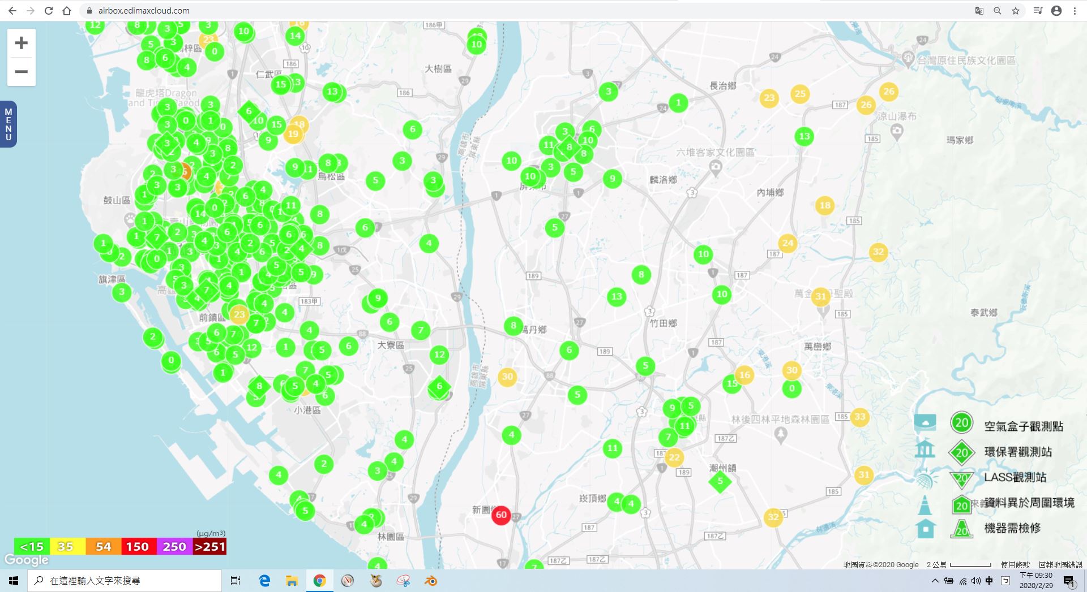Image resolution: width=1087 pixels, height=592 pixels.
Task: Select the cloud air box icon
Action: click(925, 422)
